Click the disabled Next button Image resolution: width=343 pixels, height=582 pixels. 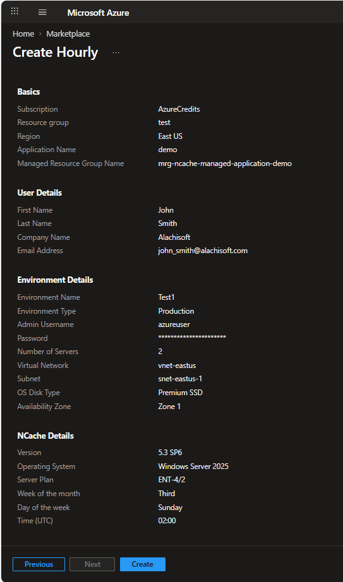(92, 564)
